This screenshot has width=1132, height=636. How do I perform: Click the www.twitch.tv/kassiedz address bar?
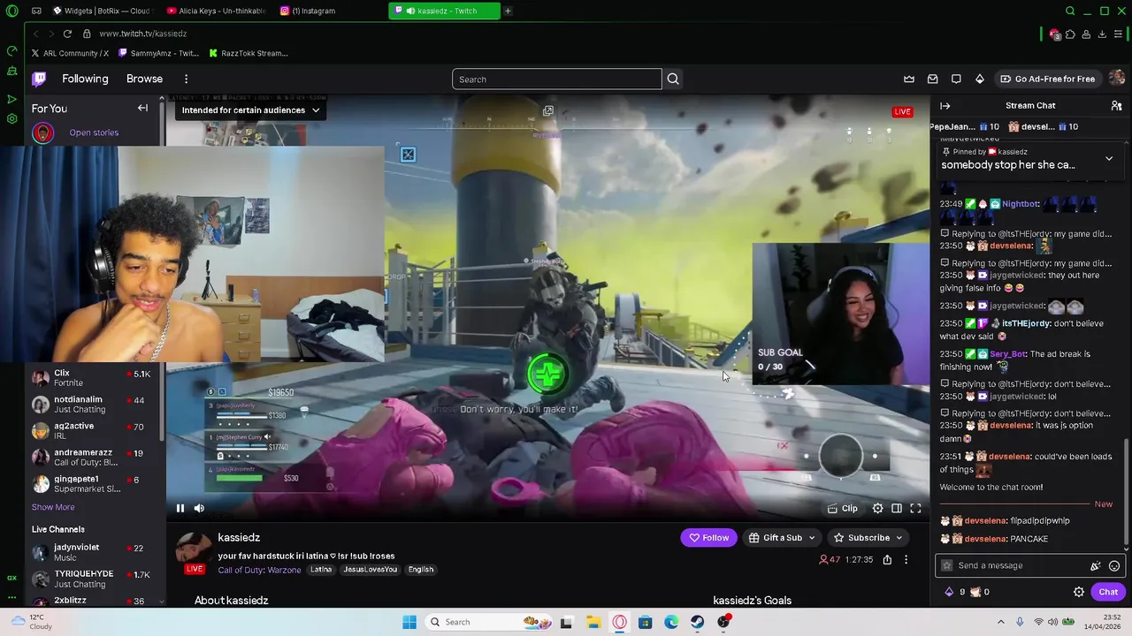tap(143, 34)
